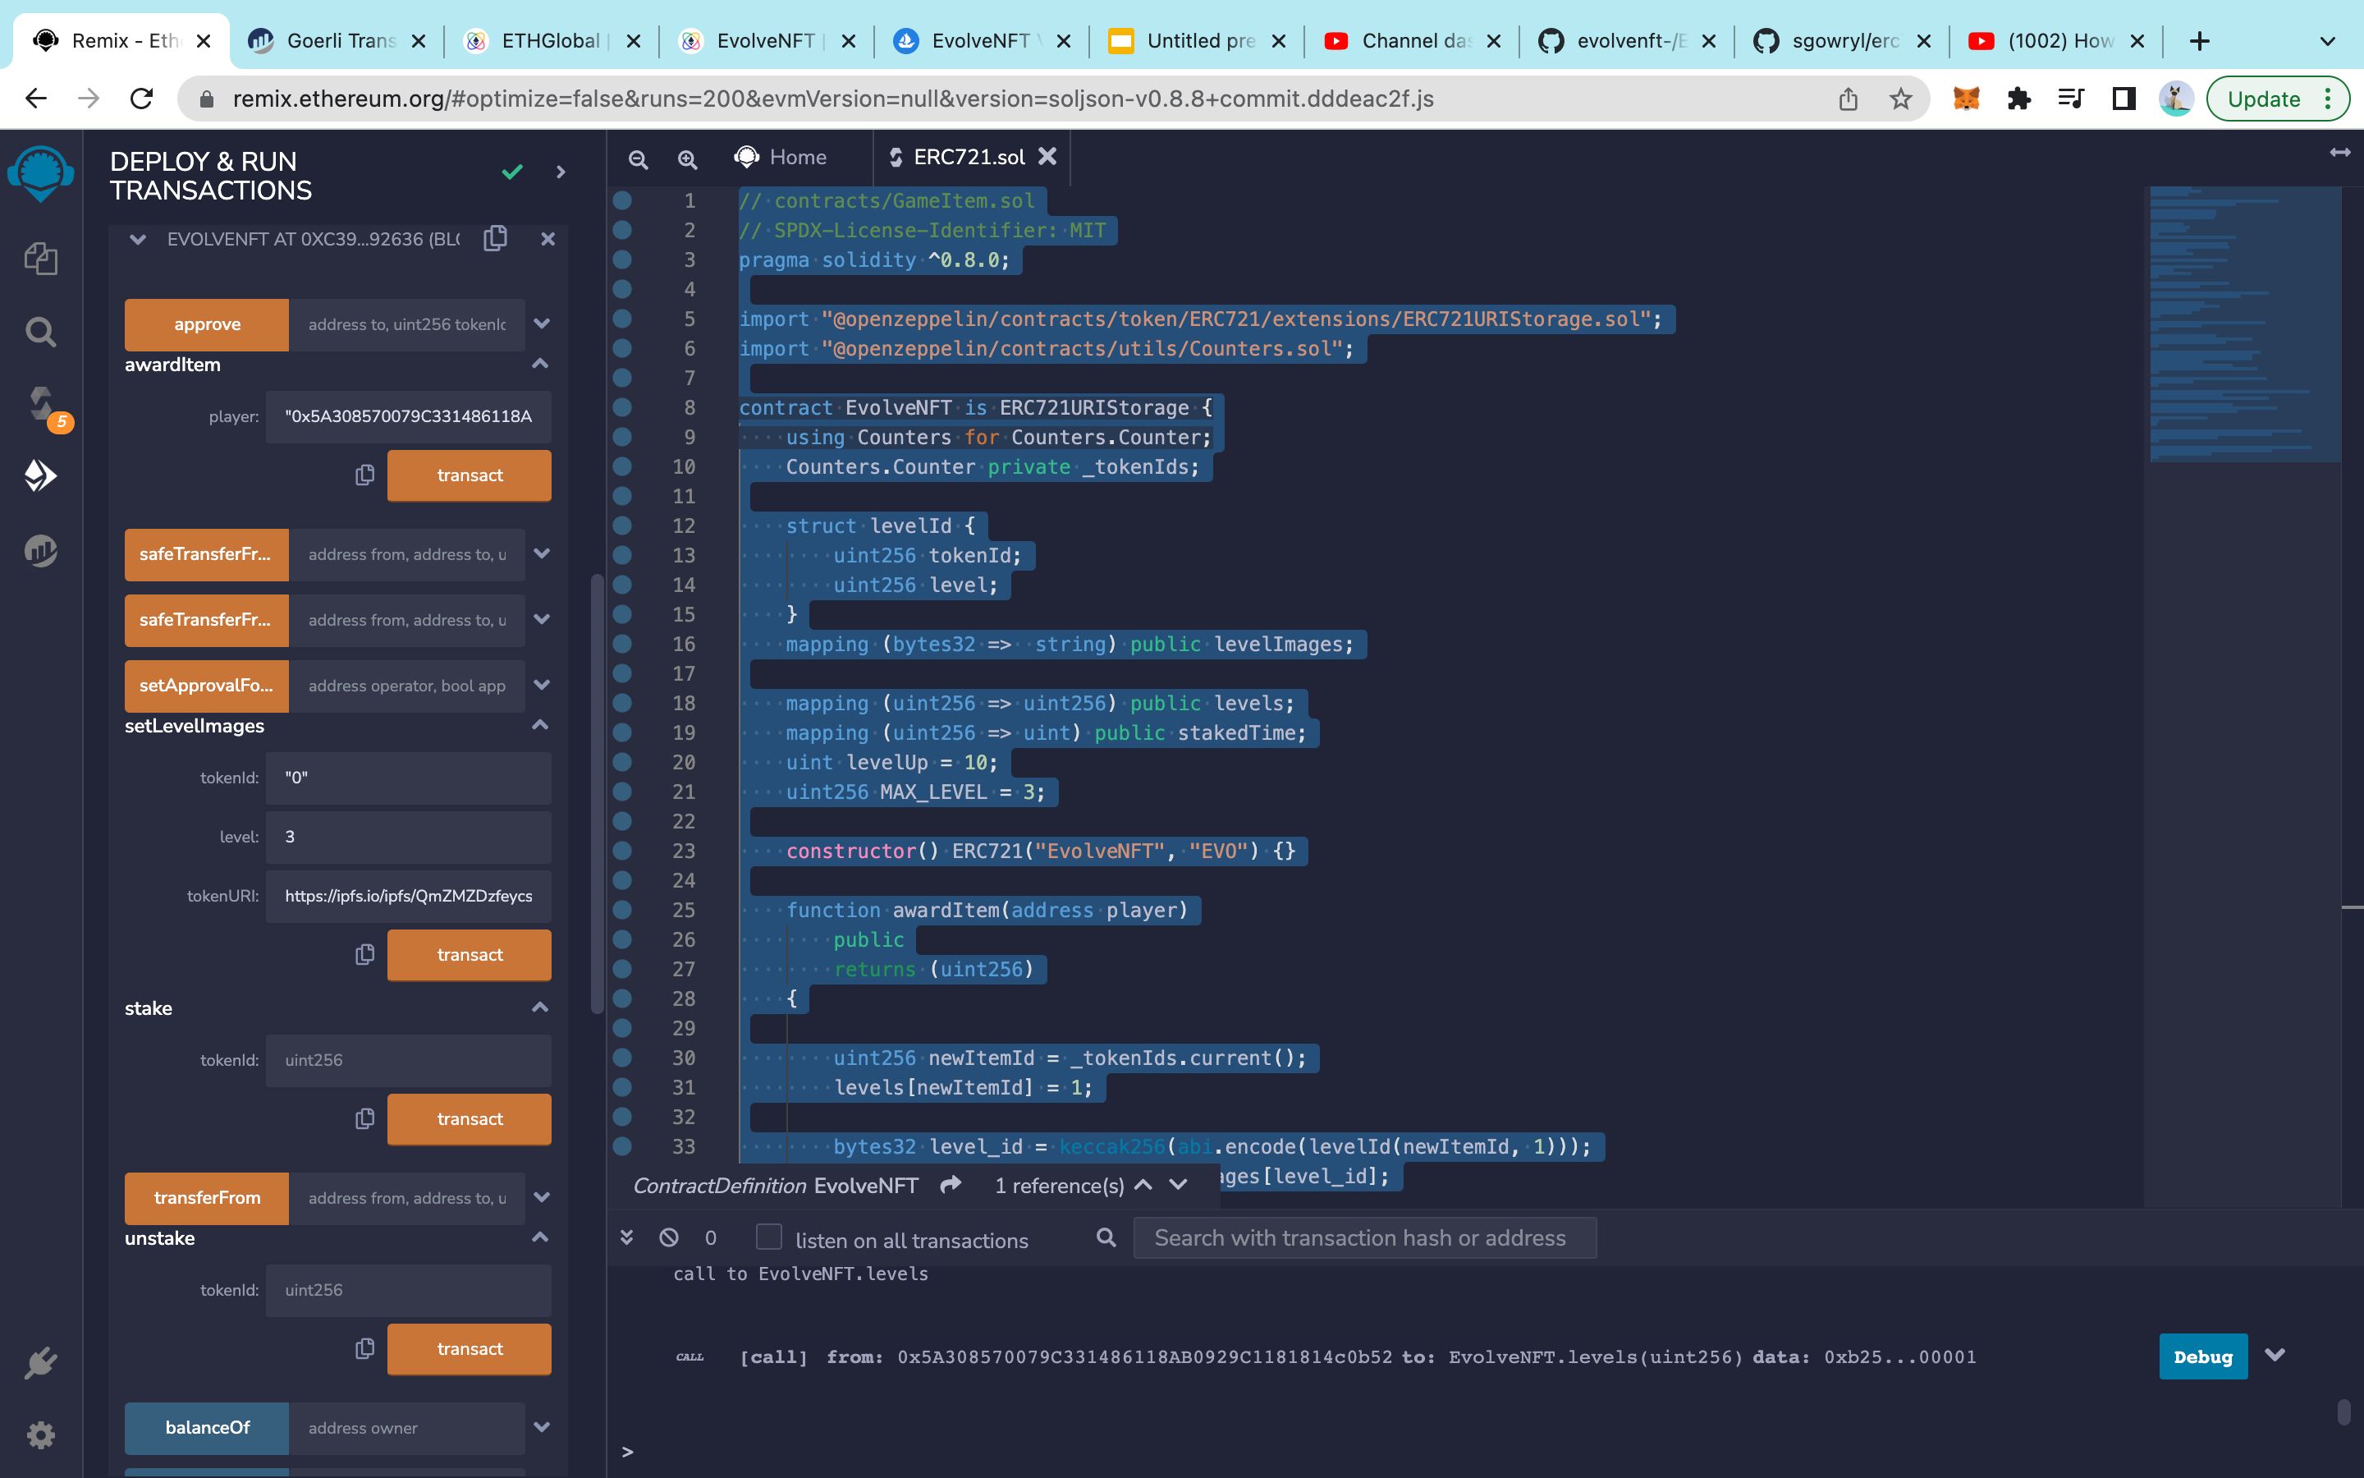The height and width of the screenshot is (1478, 2364).
Task: Click the copy icon next to contract address
Action: [497, 238]
